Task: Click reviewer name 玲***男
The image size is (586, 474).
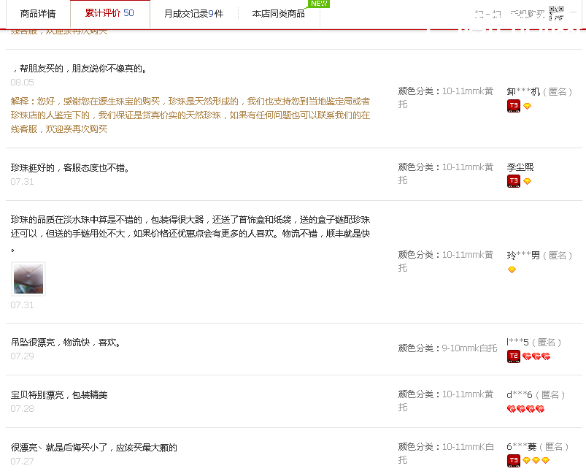Action: 523,255
